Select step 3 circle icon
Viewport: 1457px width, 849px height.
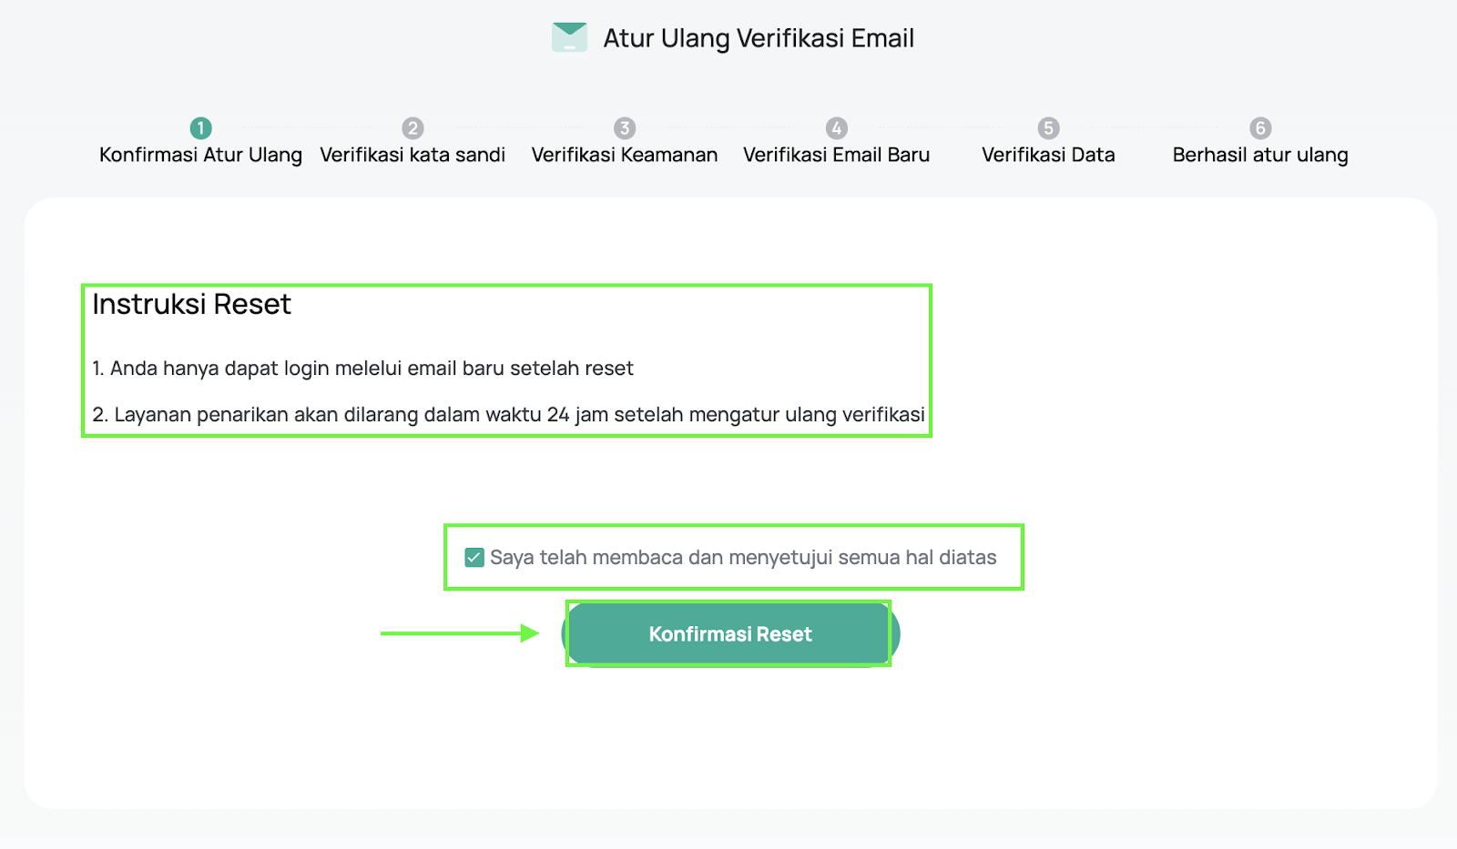(624, 128)
